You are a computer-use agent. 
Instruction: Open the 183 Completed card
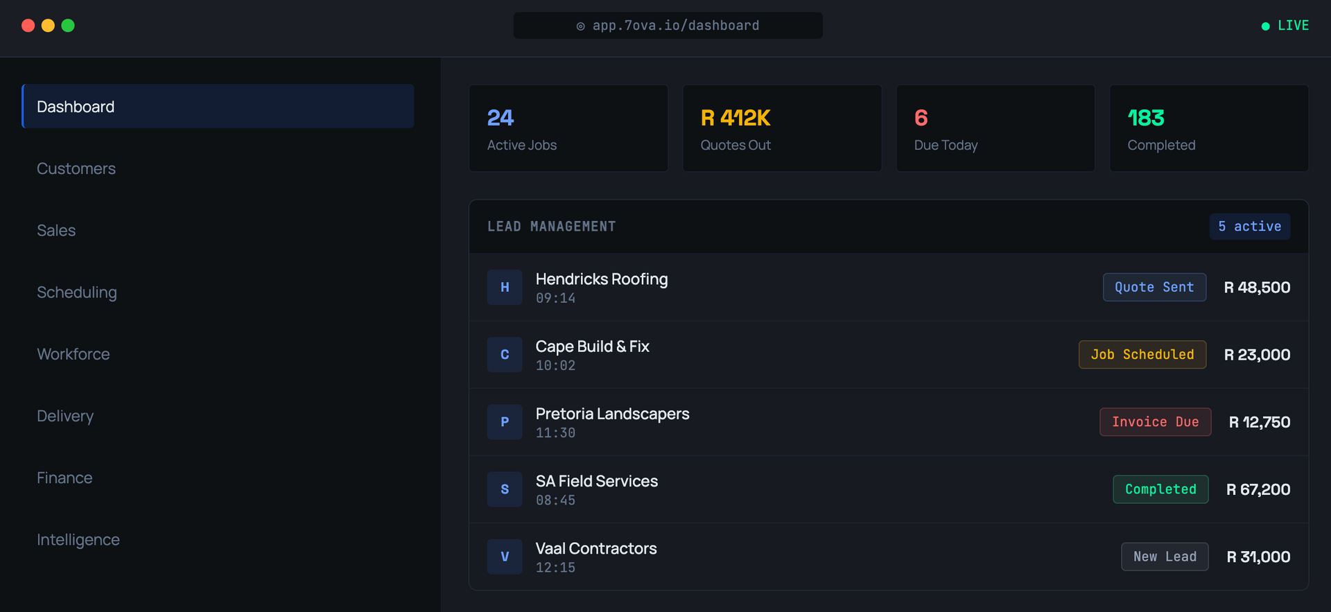1209,128
